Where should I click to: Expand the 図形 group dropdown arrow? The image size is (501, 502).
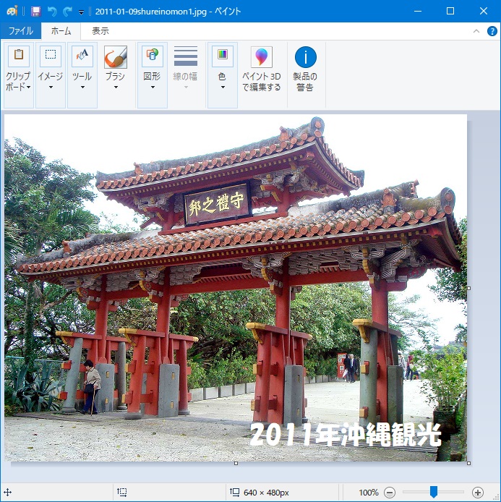(153, 87)
